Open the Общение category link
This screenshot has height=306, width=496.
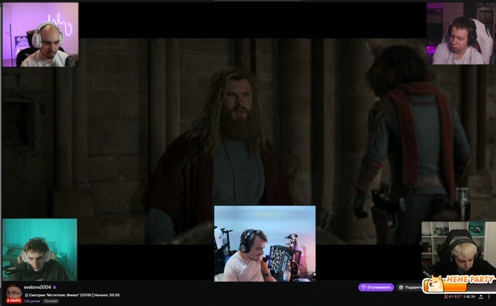coord(32,301)
